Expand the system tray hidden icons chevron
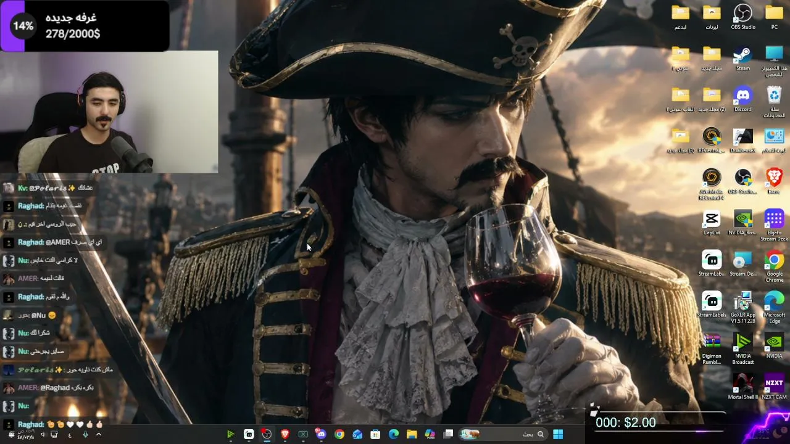This screenshot has width=790, height=444. point(98,434)
